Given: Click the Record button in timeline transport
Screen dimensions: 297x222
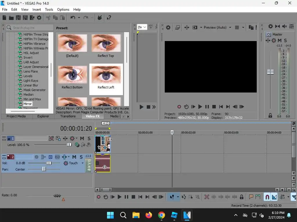Looking at the screenshot, I should point(99,197).
